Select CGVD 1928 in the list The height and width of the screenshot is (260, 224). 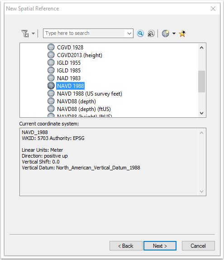pos(70,48)
